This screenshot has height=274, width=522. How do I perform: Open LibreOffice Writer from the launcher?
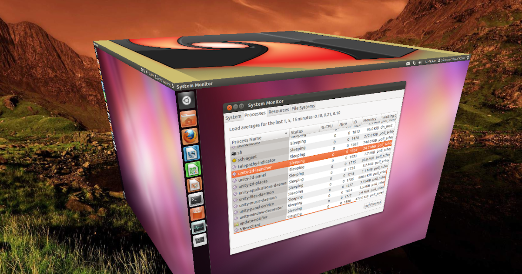190,153
